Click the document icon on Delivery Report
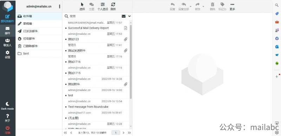The width and height of the screenshot is (281, 136). 126,28
